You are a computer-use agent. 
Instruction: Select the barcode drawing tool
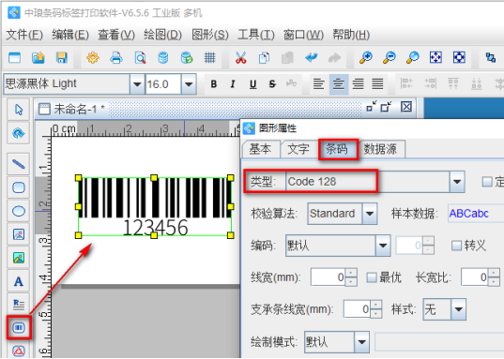(19, 327)
